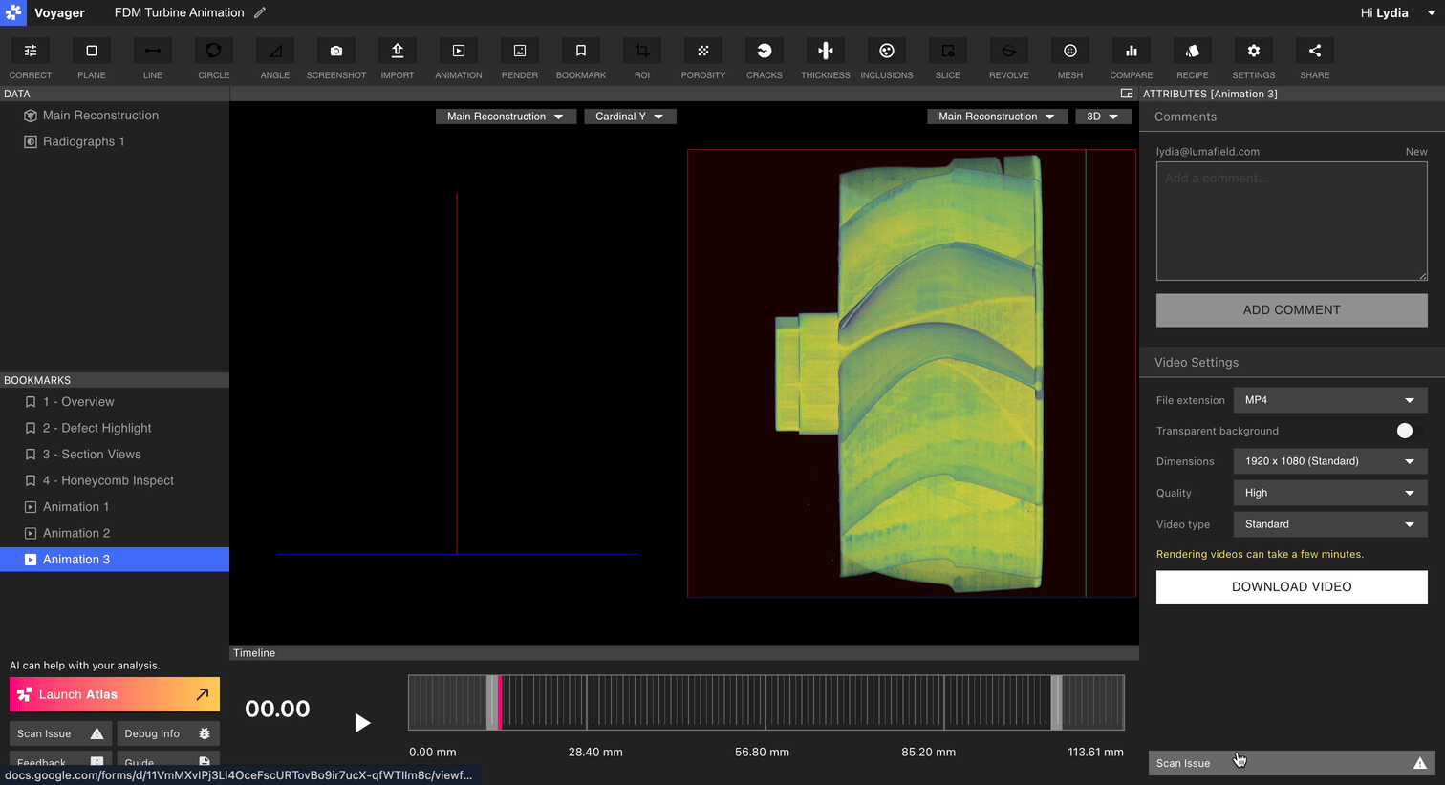Open the File extension MP4 dropdown
Screen dimensions: 1445x785
1329,400
